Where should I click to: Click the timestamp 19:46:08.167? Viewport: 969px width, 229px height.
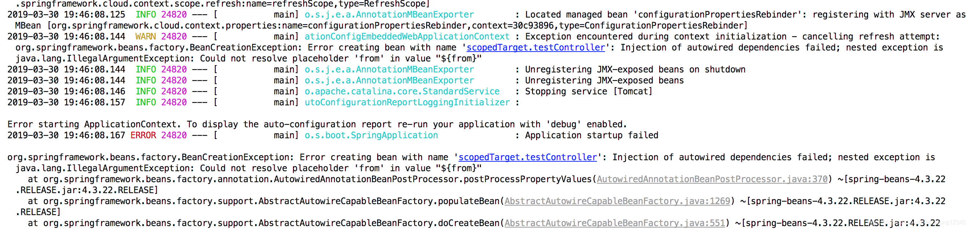click(x=94, y=135)
